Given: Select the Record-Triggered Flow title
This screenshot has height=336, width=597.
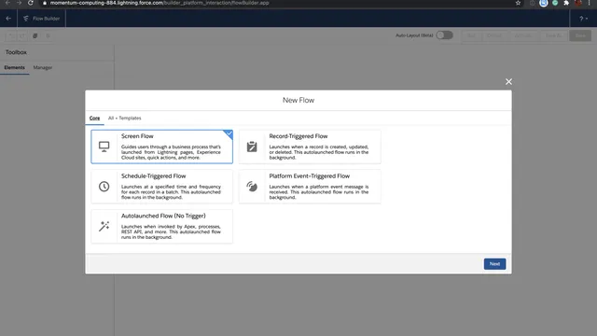Looking at the screenshot, I should click(298, 136).
